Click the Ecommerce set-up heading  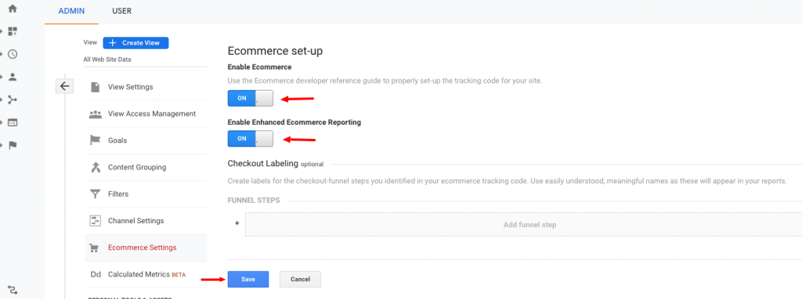275,51
